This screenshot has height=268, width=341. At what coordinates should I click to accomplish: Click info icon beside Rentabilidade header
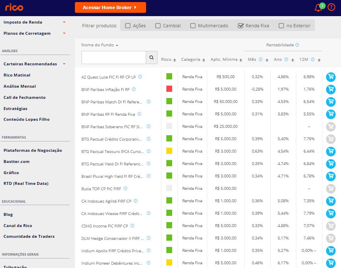click(x=297, y=45)
